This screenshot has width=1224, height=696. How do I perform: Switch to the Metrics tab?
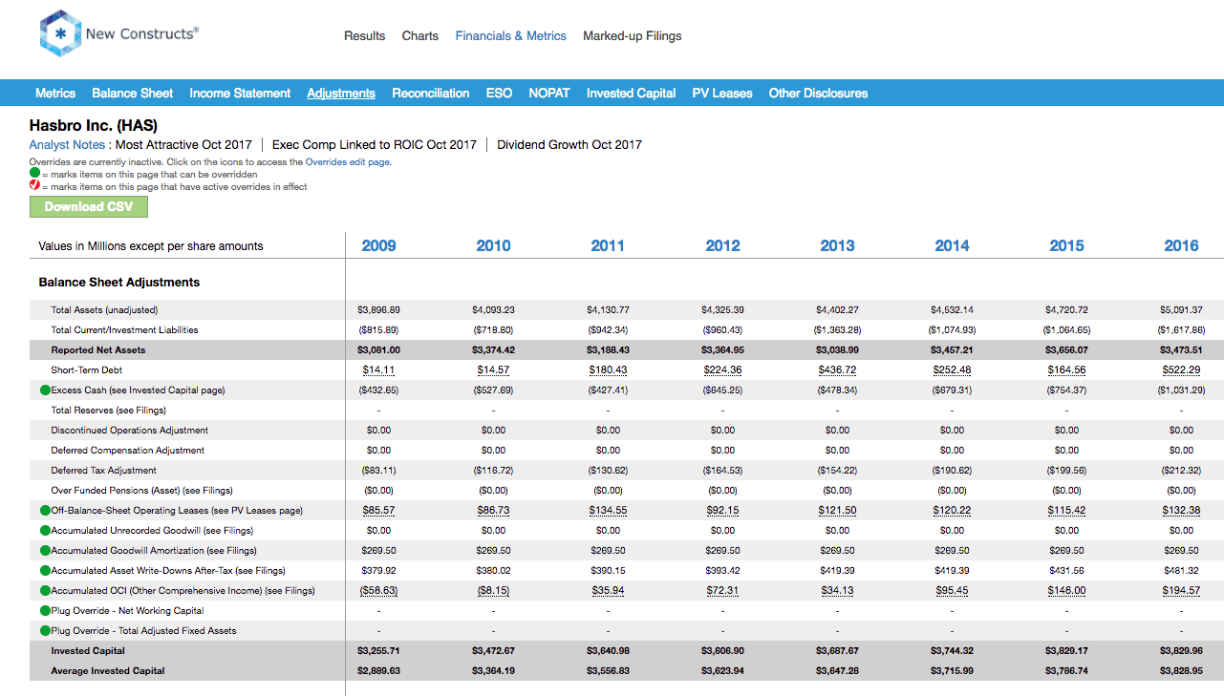tap(55, 94)
